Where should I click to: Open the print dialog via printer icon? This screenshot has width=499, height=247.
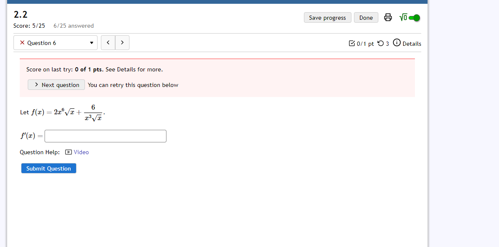click(x=388, y=17)
